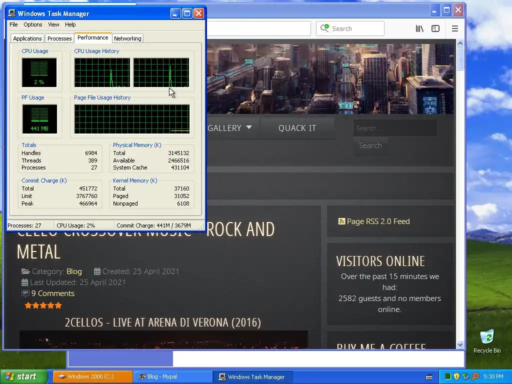The image size is (512, 384).
Task: Click the tray icon left of the magnifier
Action: pyautogui.click(x=465, y=376)
